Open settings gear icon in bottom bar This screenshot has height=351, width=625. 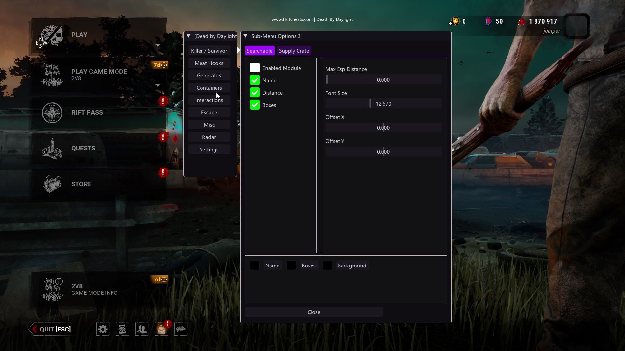tap(103, 329)
